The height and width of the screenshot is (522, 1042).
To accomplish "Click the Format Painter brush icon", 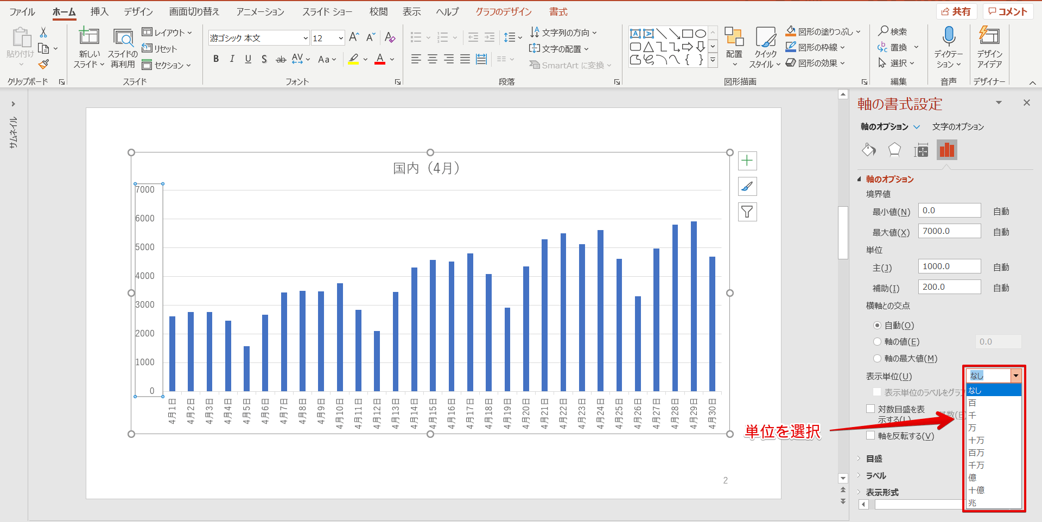I will [43, 65].
